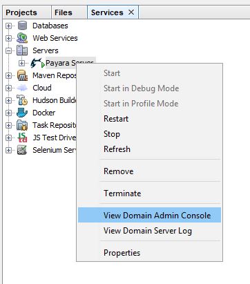
Task: Select the Docker whale icon
Action: click(22, 113)
